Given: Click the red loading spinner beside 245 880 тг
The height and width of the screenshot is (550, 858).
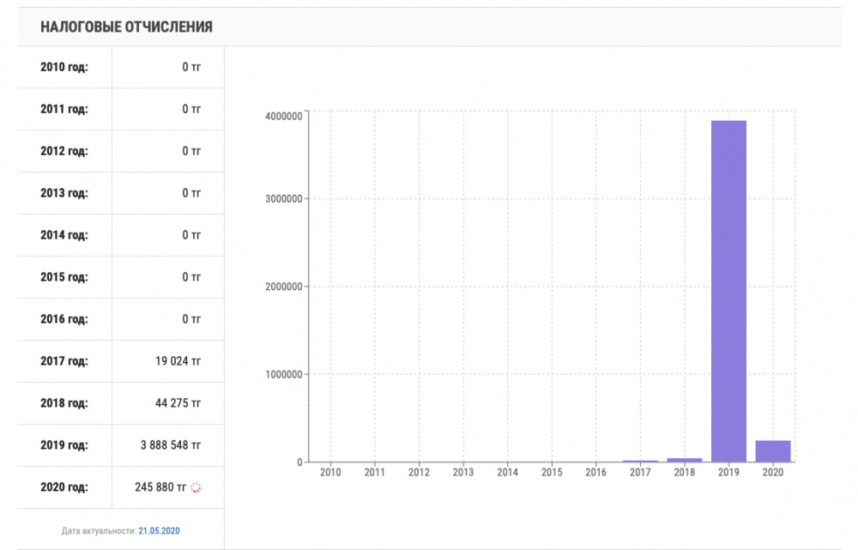Looking at the screenshot, I should (195, 487).
